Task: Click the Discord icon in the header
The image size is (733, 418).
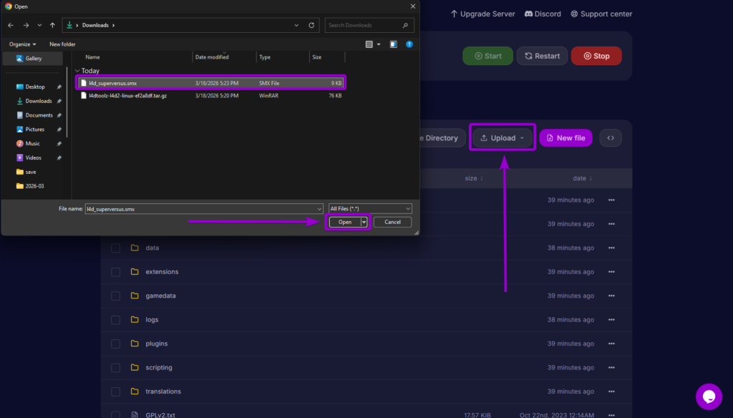Action: 528,14
